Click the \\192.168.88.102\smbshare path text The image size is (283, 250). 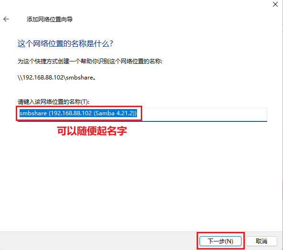coord(56,78)
